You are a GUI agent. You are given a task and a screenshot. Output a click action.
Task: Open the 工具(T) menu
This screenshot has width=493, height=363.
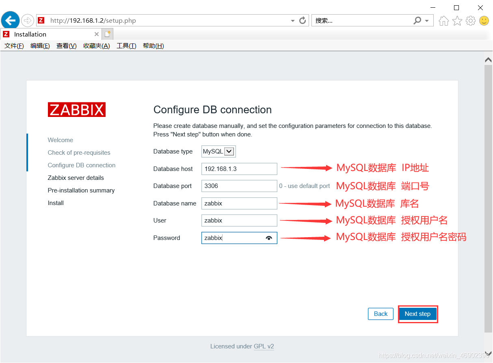[126, 46]
